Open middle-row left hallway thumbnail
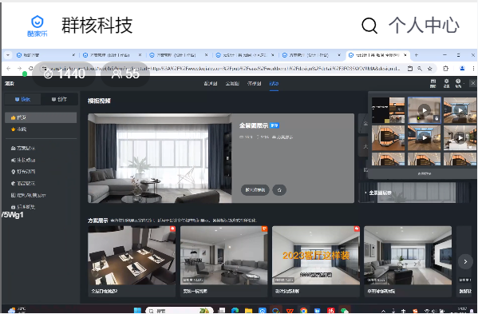 click(x=388, y=138)
